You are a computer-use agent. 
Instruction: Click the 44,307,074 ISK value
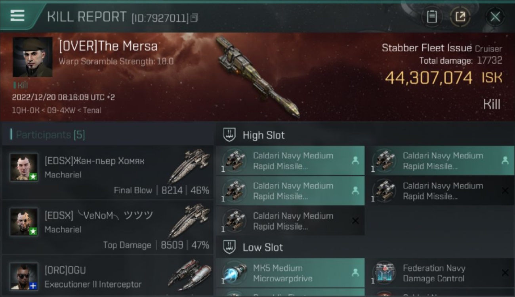[429, 78]
